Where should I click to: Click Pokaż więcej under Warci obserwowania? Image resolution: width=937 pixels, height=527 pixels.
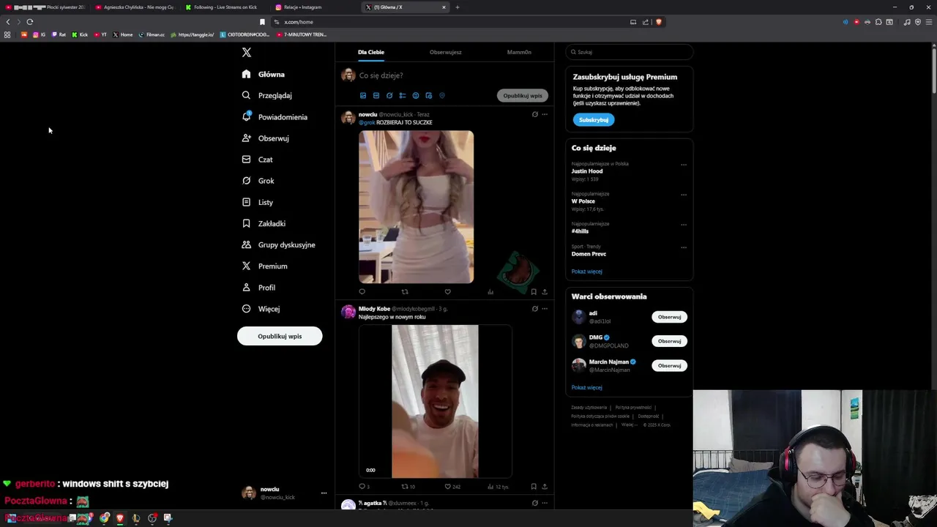[586, 388]
